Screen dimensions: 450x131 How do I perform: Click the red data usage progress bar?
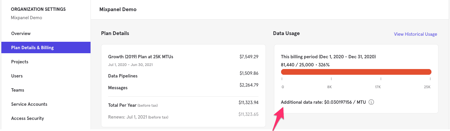(x=356, y=72)
